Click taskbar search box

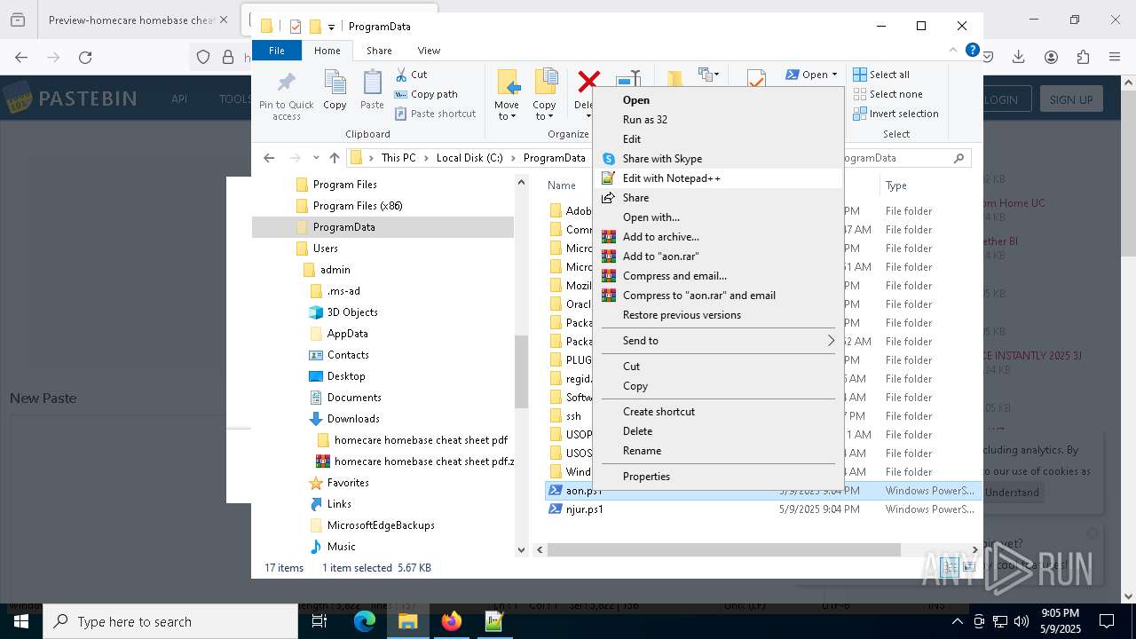(x=170, y=621)
